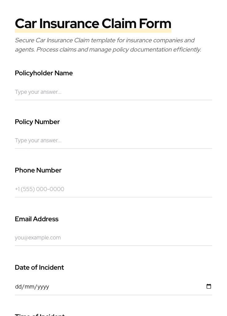The width and height of the screenshot is (227, 316).
Task: Focus the Email Address input field
Action: pos(113,238)
